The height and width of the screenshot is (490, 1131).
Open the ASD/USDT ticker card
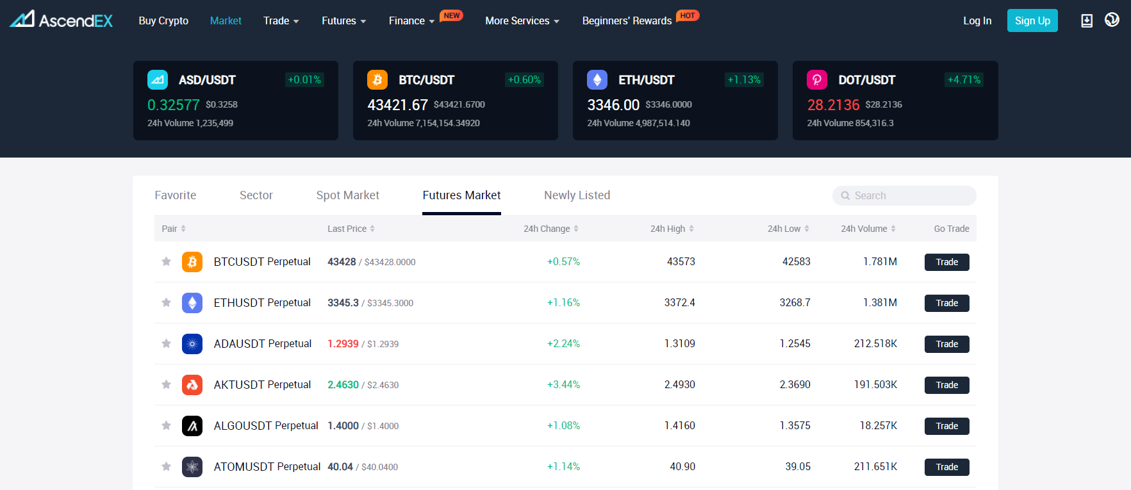tap(236, 101)
